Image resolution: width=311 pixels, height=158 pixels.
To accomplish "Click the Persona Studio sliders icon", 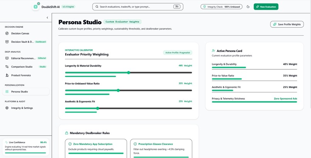I will pyautogui.click(x=7, y=91).
